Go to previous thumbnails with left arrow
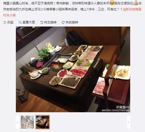 [x=17, y=122]
